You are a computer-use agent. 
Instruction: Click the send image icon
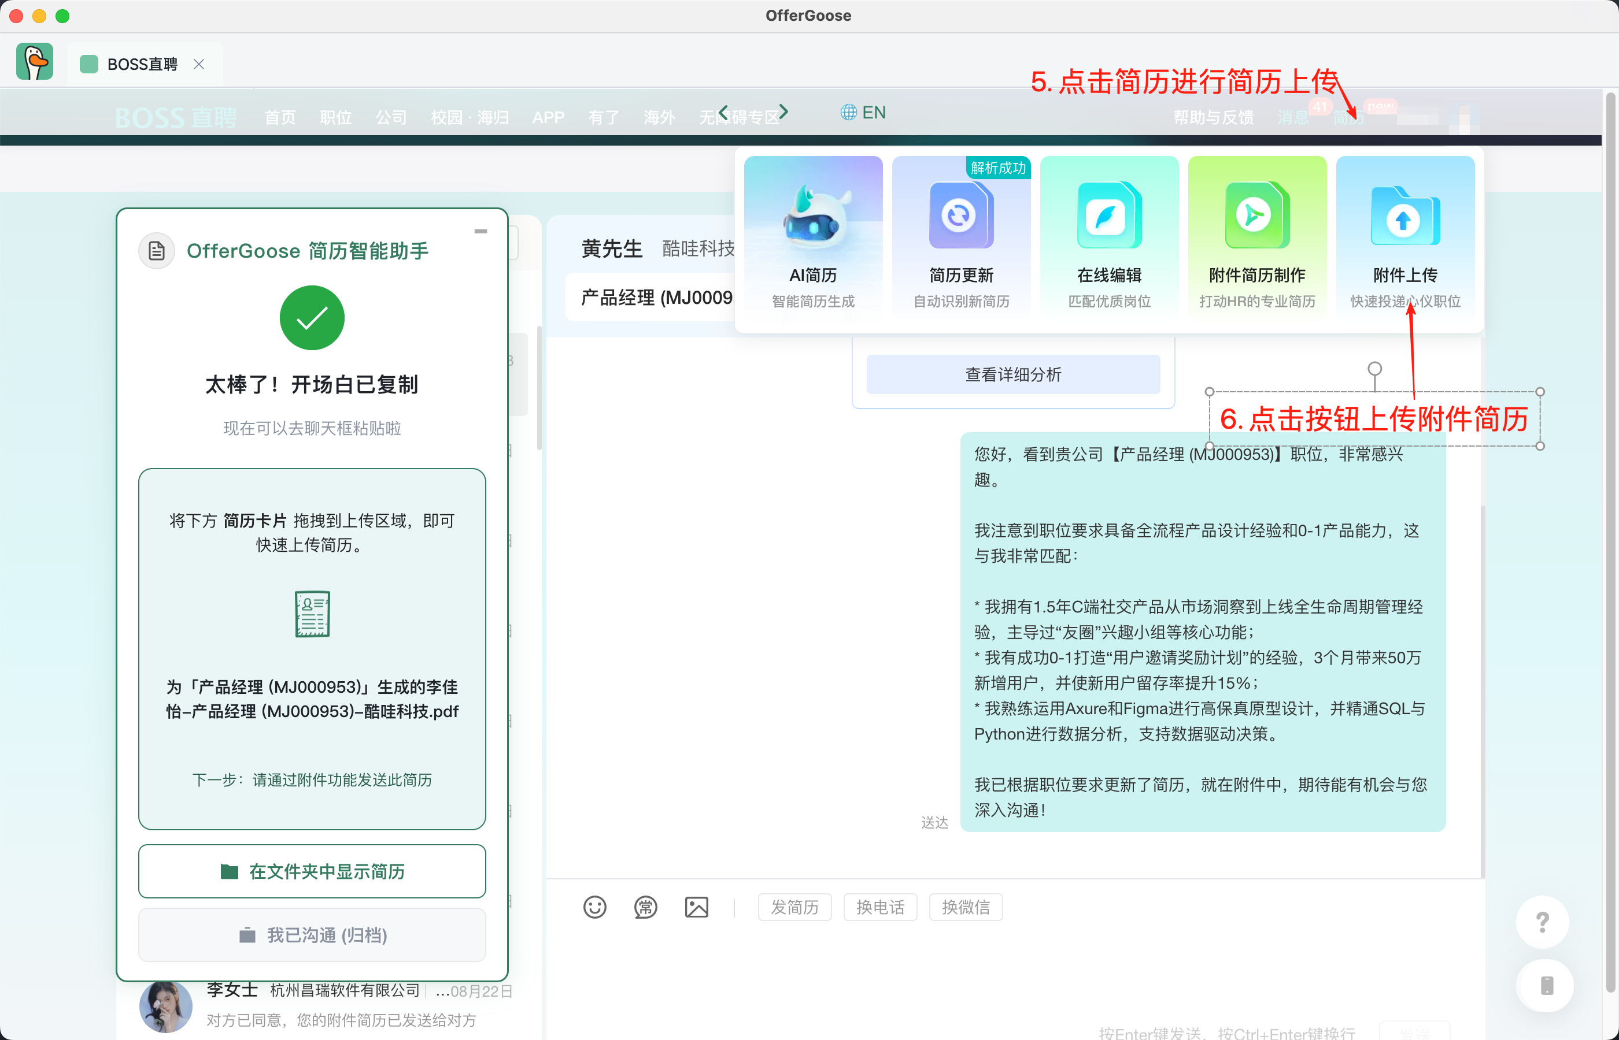tap(697, 907)
